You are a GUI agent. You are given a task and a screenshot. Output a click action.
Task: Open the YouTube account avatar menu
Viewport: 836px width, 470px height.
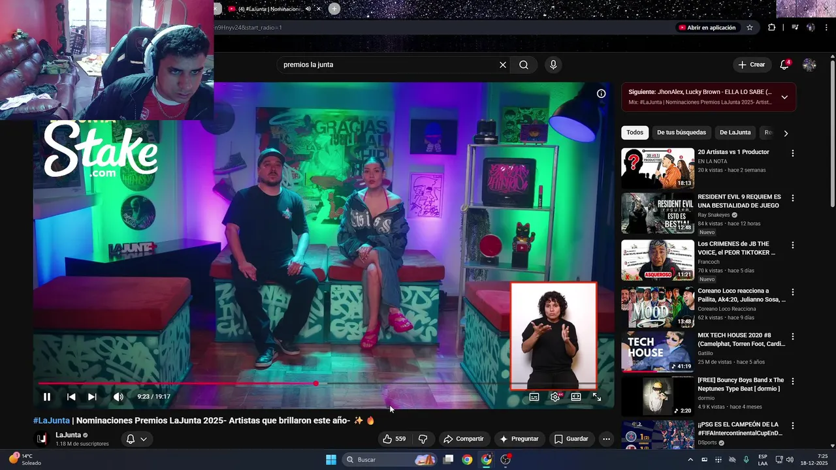(x=809, y=65)
